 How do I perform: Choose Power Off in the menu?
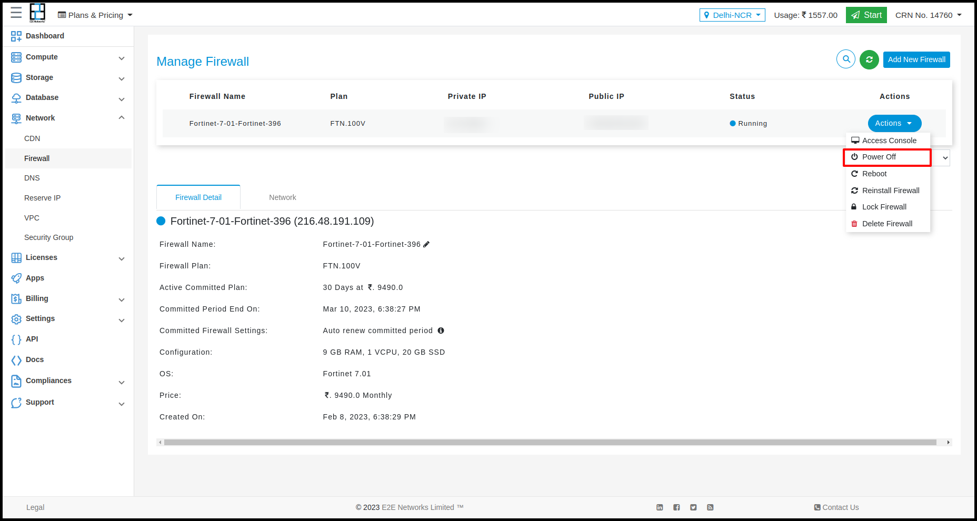click(x=888, y=157)
